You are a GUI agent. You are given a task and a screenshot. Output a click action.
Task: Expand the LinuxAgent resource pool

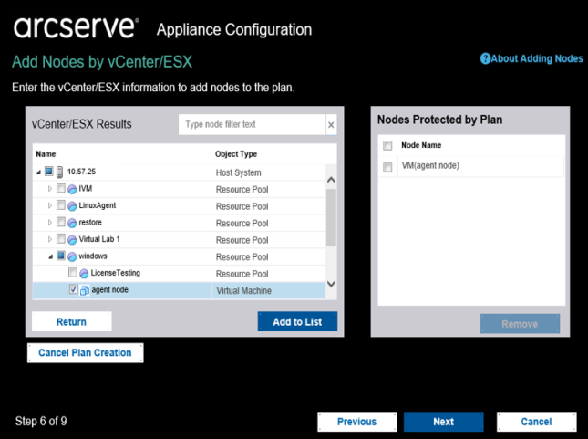[50, 205]
